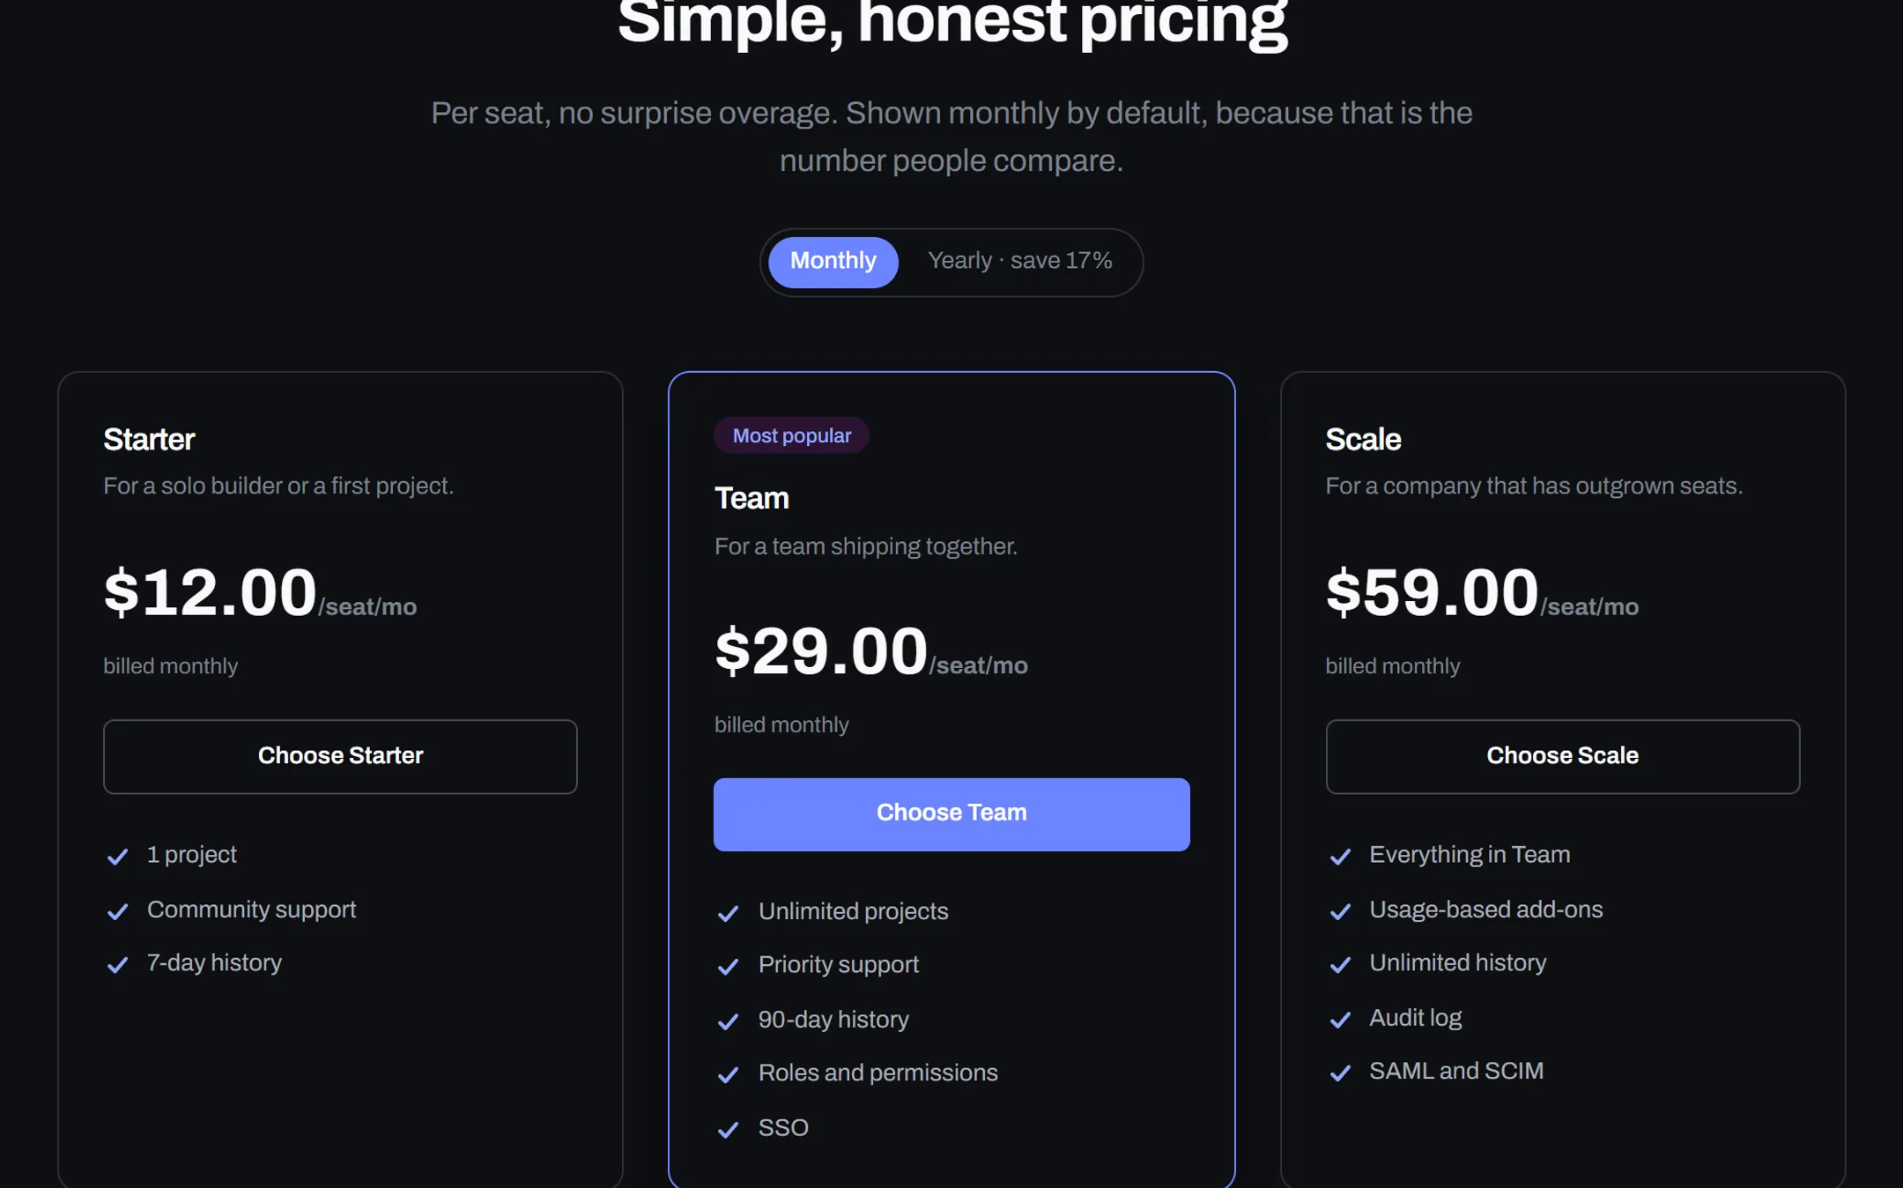Click checkmark icon beside SSO
This screenshot has height=1188, width=1903.
coord(728,1129)
